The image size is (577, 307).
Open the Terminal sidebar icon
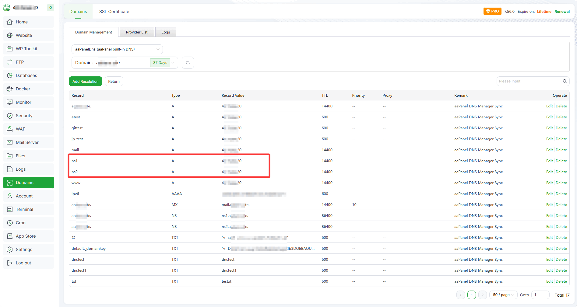pyautogui.click(x=10, y=209)
